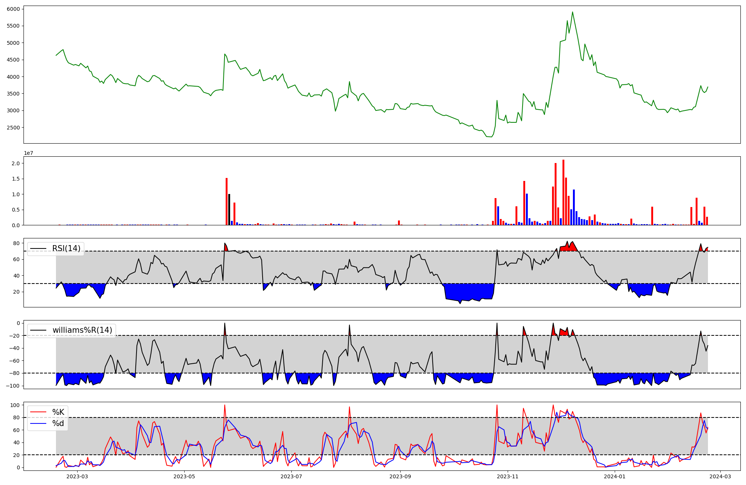Click the williams%R(14) legend label

tap(82, 330)
